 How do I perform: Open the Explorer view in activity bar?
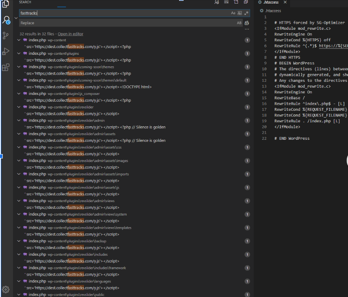(x=6, y=4)
